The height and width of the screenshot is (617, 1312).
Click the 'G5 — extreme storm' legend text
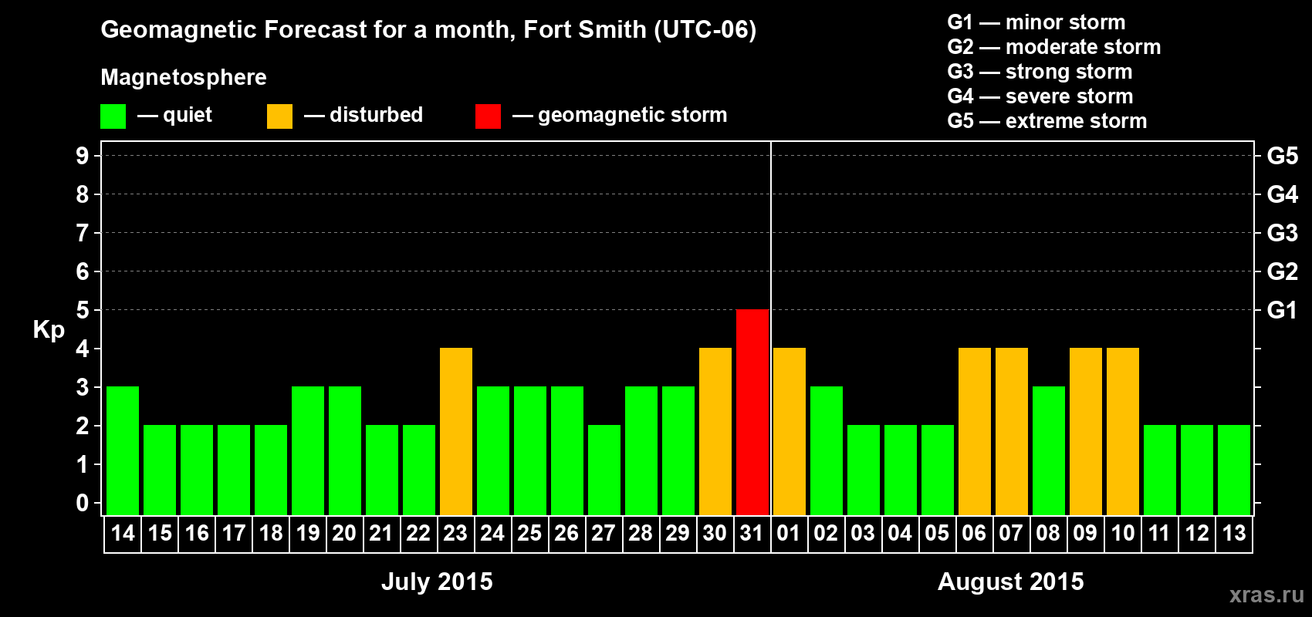[x=1047, y=121]
